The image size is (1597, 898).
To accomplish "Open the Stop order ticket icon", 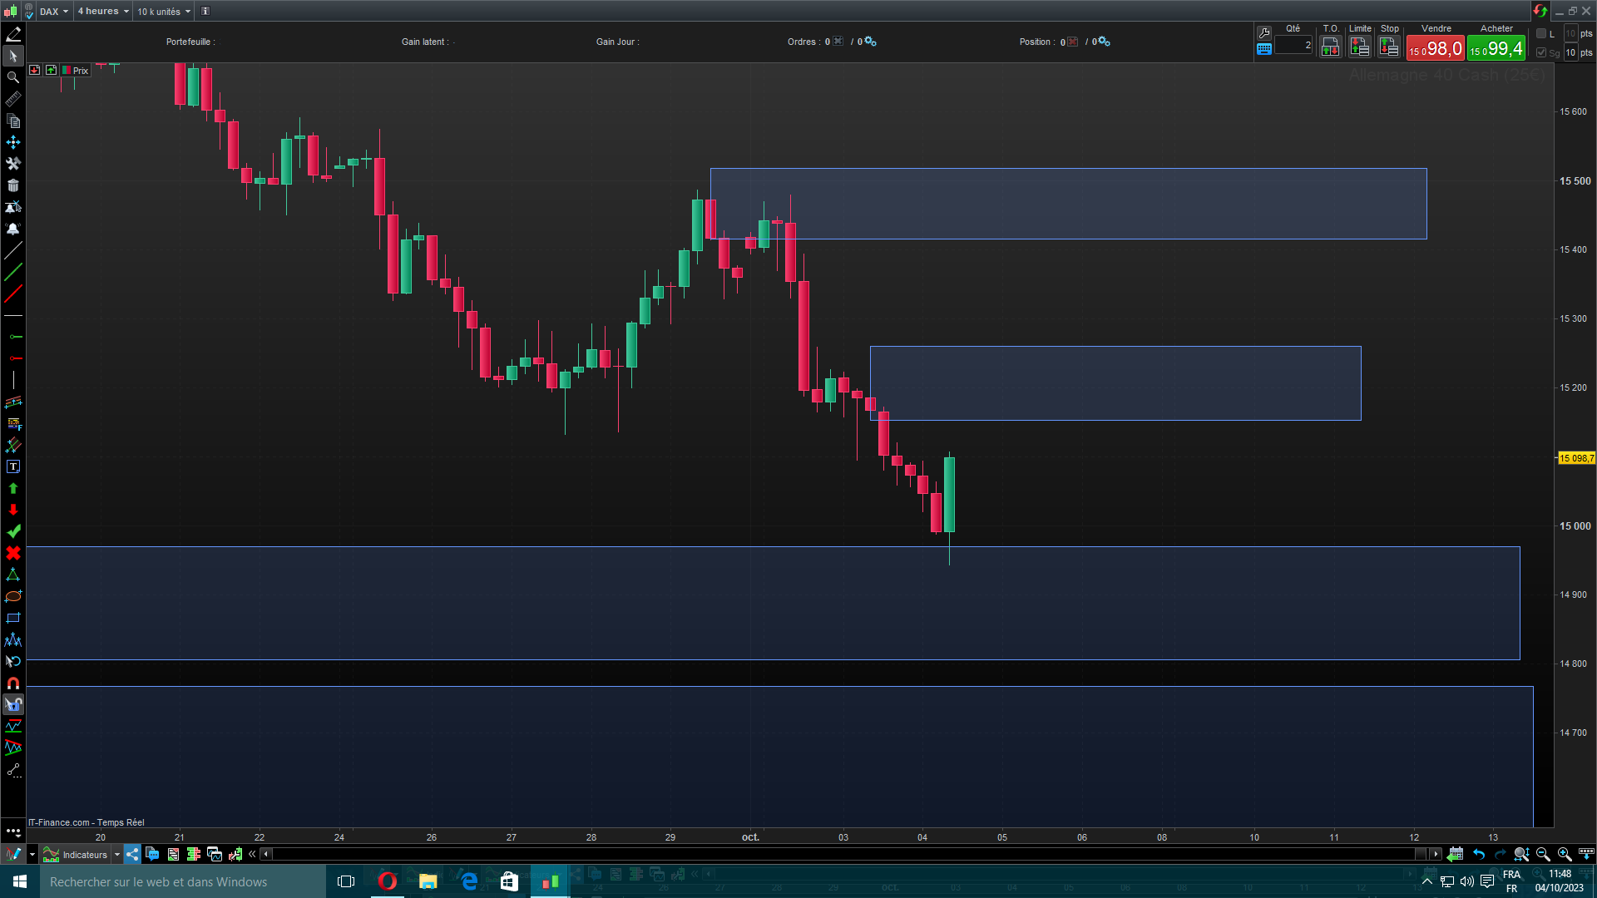I will pos(1389,47).
